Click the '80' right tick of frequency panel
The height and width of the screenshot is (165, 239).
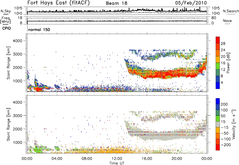point(214,18)
